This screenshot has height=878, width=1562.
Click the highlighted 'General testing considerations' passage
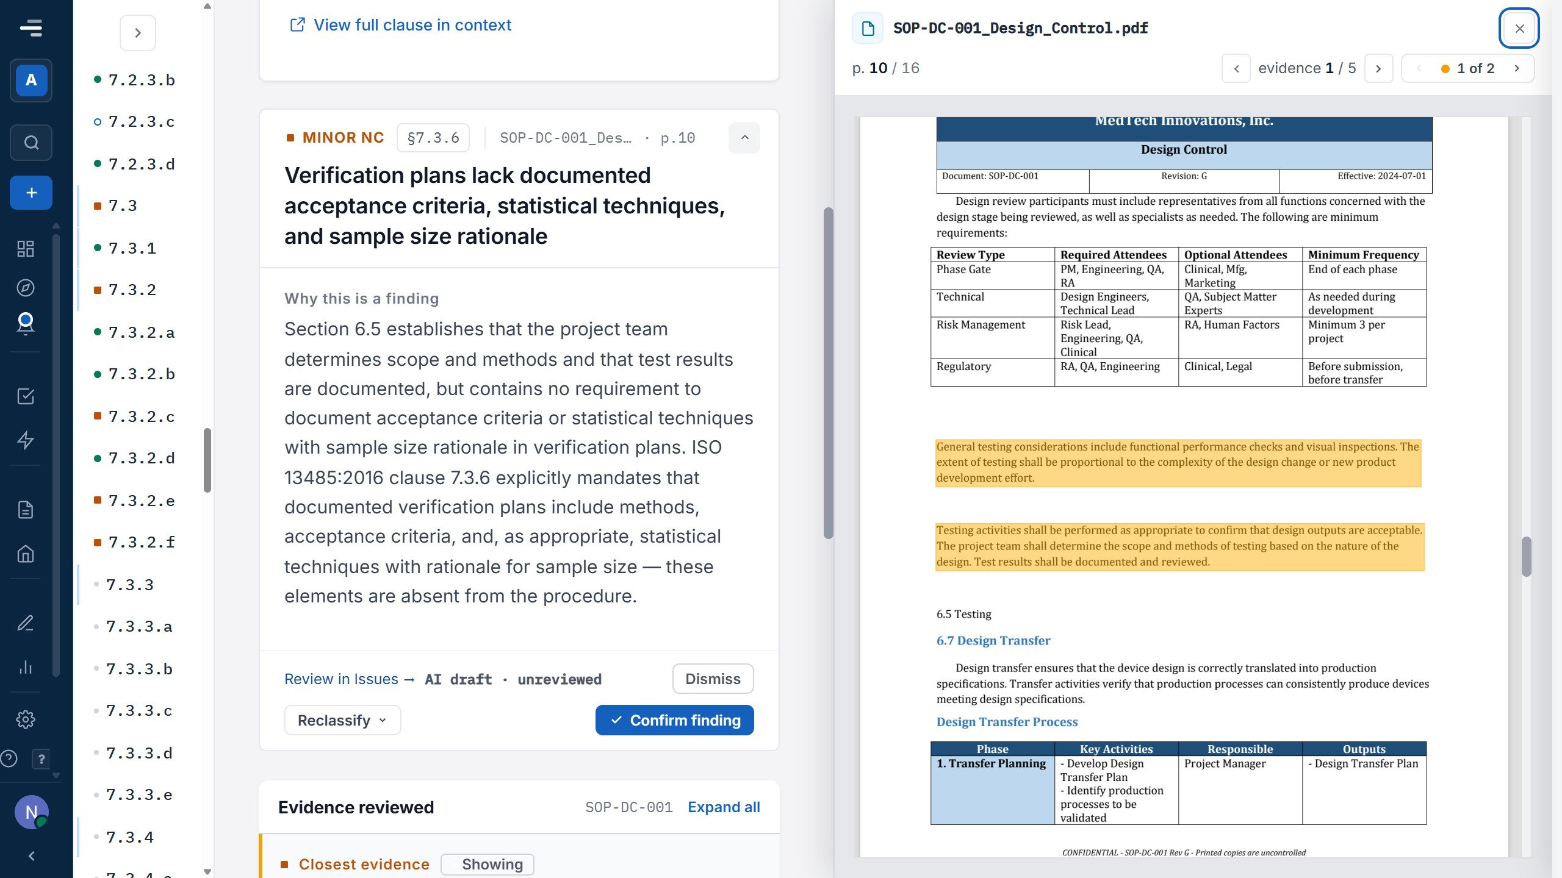[1178, 463]
